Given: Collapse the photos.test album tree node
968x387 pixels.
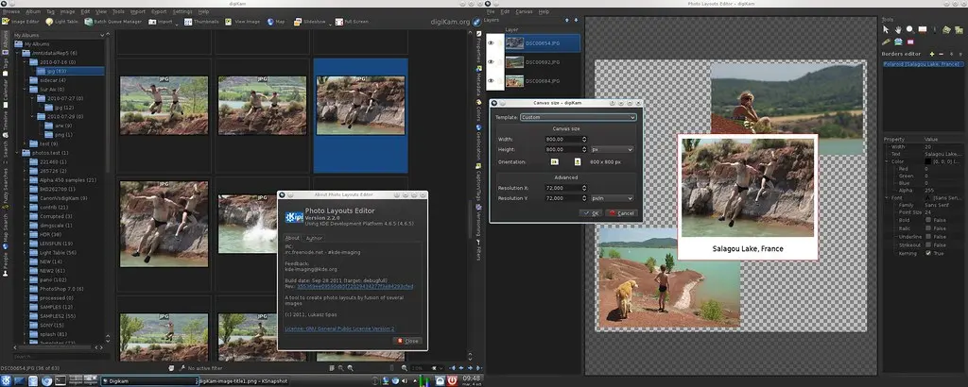Looking at the screenshot, I should click(x=19, y=152).
